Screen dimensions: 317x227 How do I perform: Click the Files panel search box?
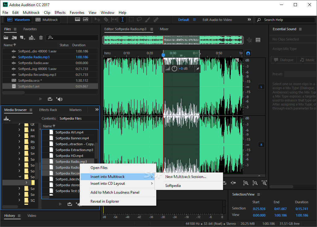pos(72,38)
